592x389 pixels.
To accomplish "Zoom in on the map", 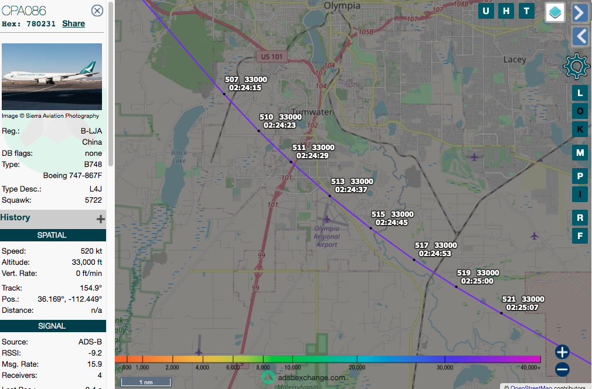I will pos(562,352).
